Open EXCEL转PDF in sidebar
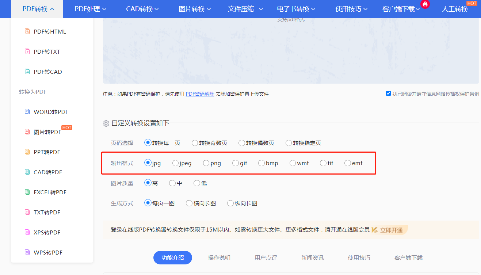Image resolution: width=481 pixels, height=275 pixels. pyautogui.click(x=50, y=192)
